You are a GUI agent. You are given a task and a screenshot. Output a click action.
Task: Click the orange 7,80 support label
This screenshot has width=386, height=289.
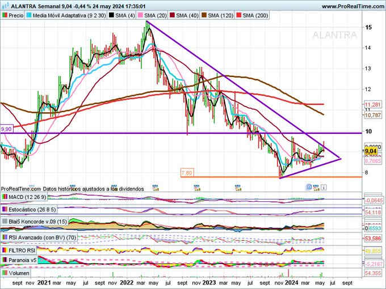[187, 173]
